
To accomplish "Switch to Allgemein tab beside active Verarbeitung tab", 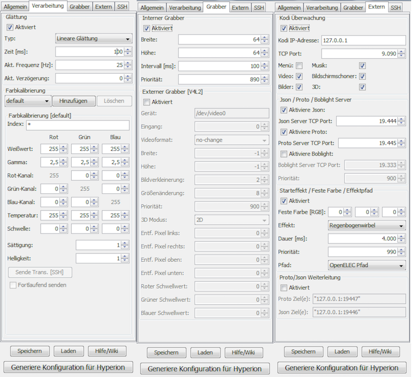I will (15, 7).
